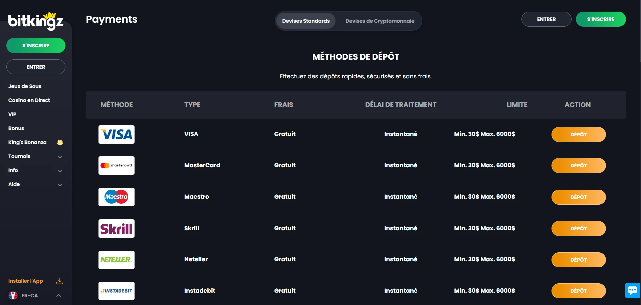Click DÉPÔT button for Maestro
The width and height of the screenshot is (641, 305).
coord(579,197)
